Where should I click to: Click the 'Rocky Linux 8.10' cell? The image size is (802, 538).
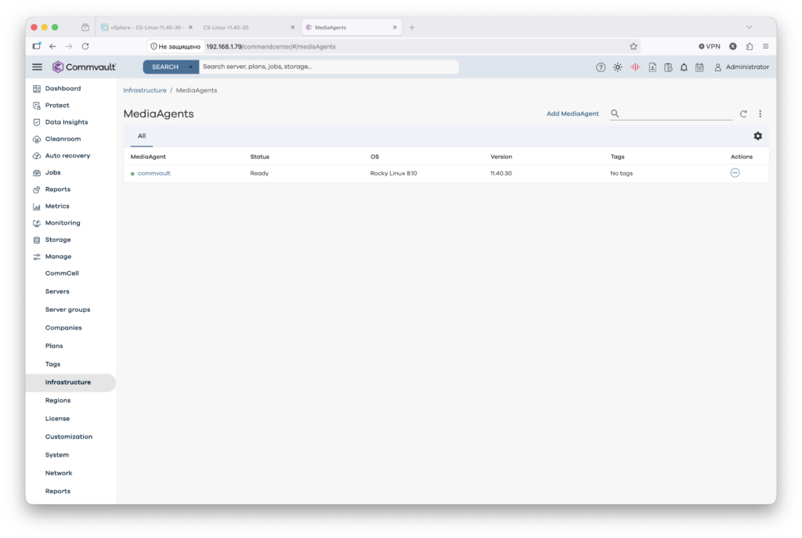pos(393,173)
